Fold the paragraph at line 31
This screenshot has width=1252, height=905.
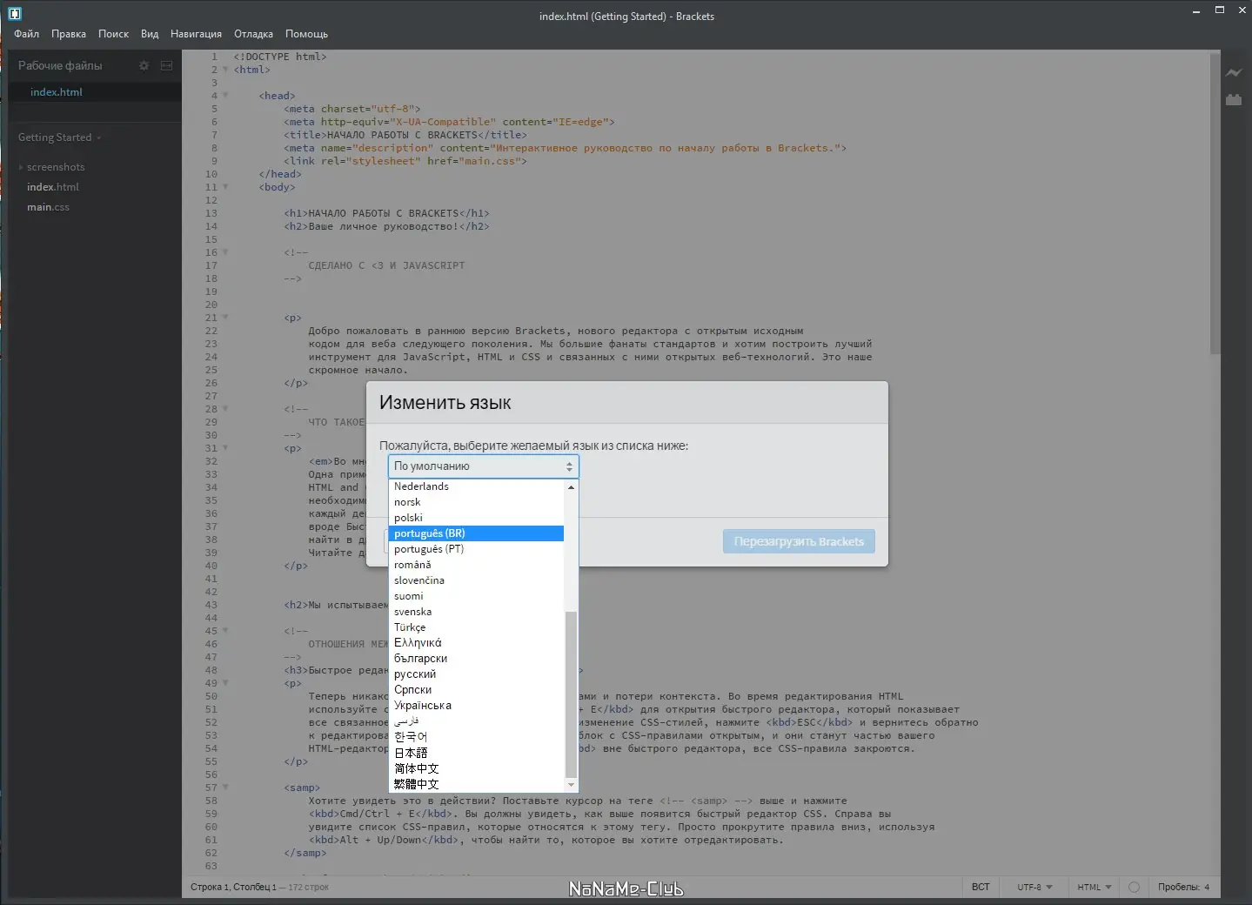[225, 448]
